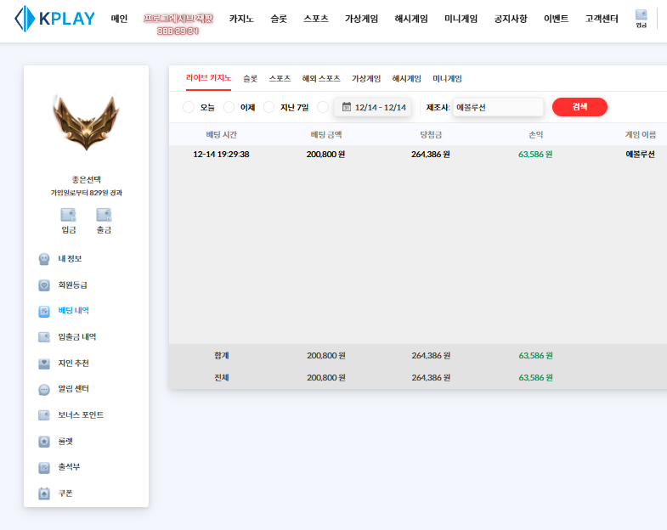This screenshot has height=530, width=667.
Task: Open the 12/14 - 12/14 date range picker
Action: (x=373, y=107)
